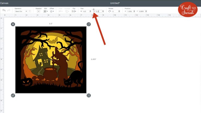
Task: Click the rotate handle on the selected image
Action: tap(89, 24)
